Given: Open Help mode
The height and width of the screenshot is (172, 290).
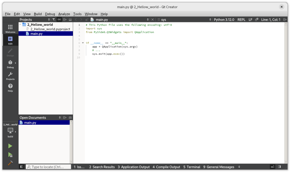Looking at the screenshot, I should pyautogui.click(x=10, y=88).
